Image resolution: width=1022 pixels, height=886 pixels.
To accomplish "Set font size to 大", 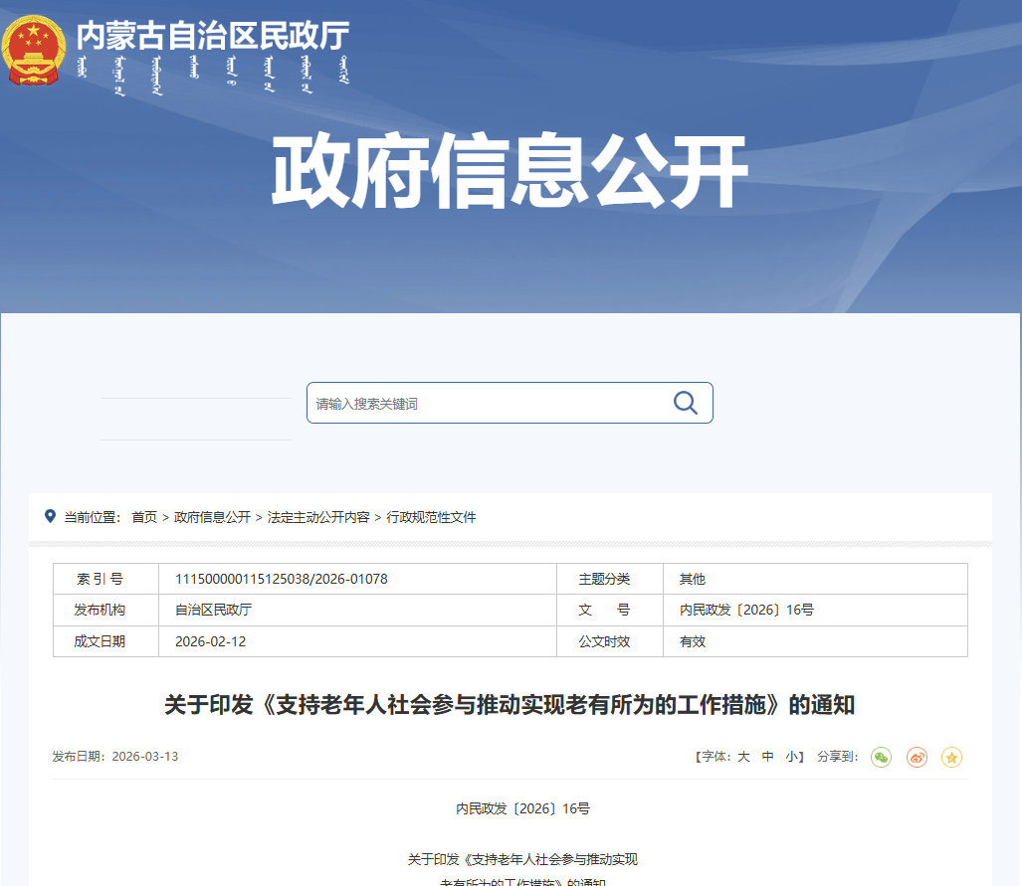I will (x=742, y=757).
